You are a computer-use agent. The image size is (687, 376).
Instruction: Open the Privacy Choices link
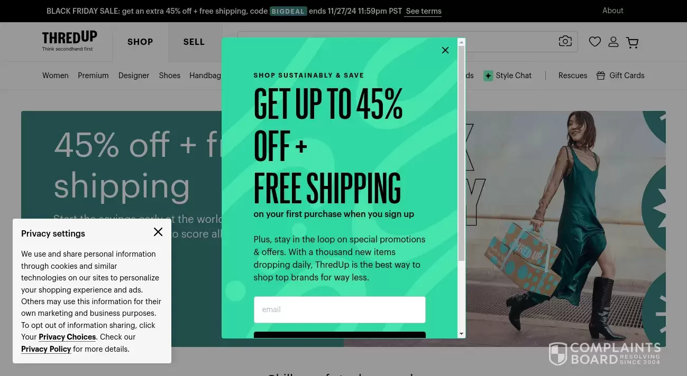point(67,337)
